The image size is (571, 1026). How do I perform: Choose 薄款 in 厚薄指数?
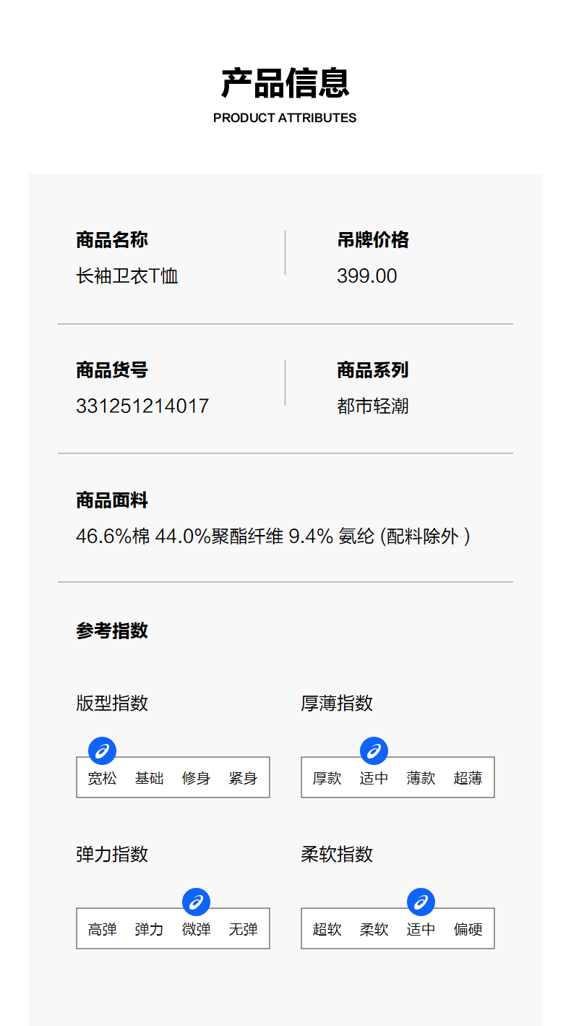click(x=421, y=779)
